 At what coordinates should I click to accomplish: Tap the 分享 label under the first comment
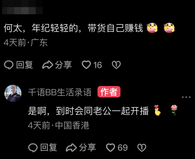(63, 65)
